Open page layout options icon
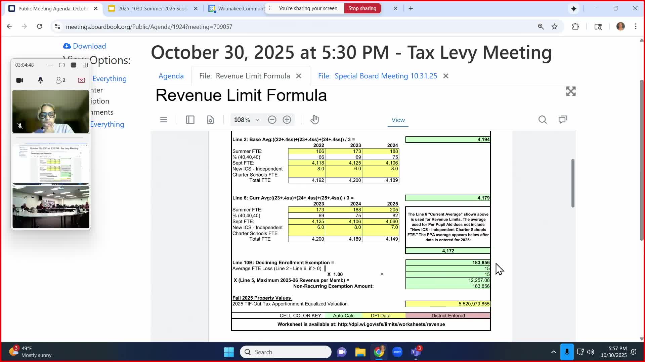Screen dimensions: 645x362 coord(210,120)
